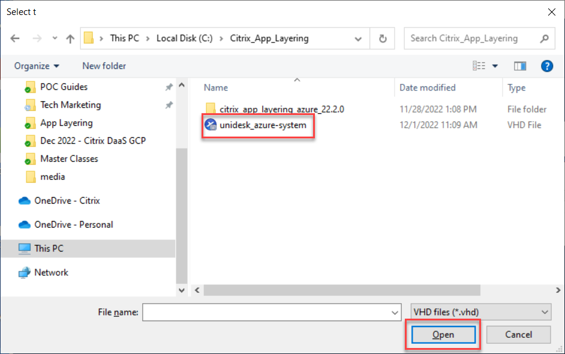Select the media folder in sidebar
This screenshot has height=354, width=565.
53,177
